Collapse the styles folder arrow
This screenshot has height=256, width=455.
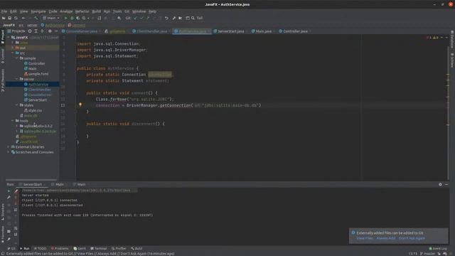tap(17, 105)
